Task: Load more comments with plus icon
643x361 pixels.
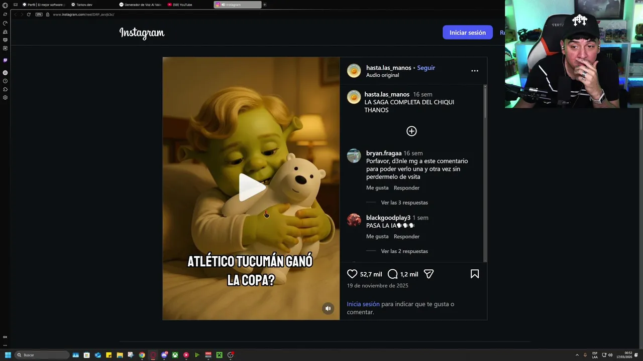Action: tap(411, 131)
